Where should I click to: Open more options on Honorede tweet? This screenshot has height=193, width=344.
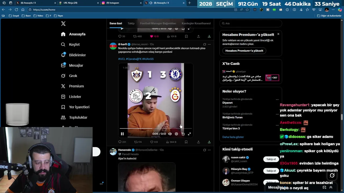click(209, 150)
